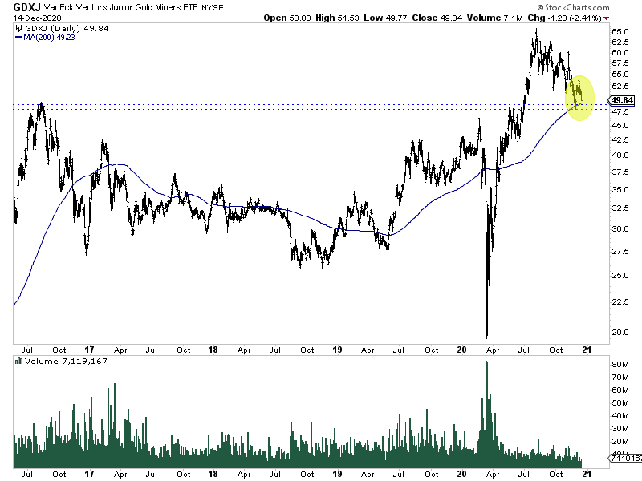The height and width of the screenshot is (481, 642).
Task: Click the '21' year label under price chart
Action: pos(587,350)
